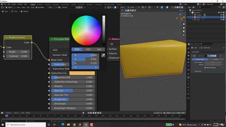
Task: Click the viewport zoom magnifier icon
Action: [x=184, y=24]
